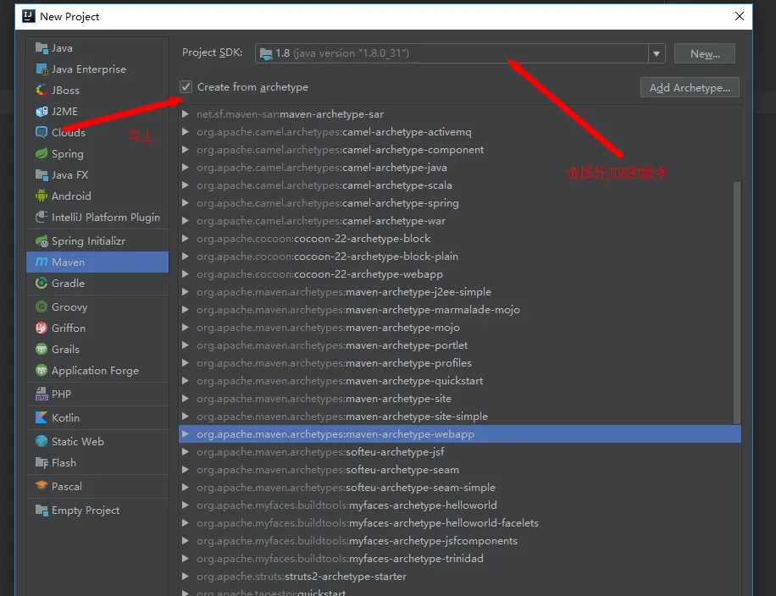Select the Gradle icon

(42, 284)
